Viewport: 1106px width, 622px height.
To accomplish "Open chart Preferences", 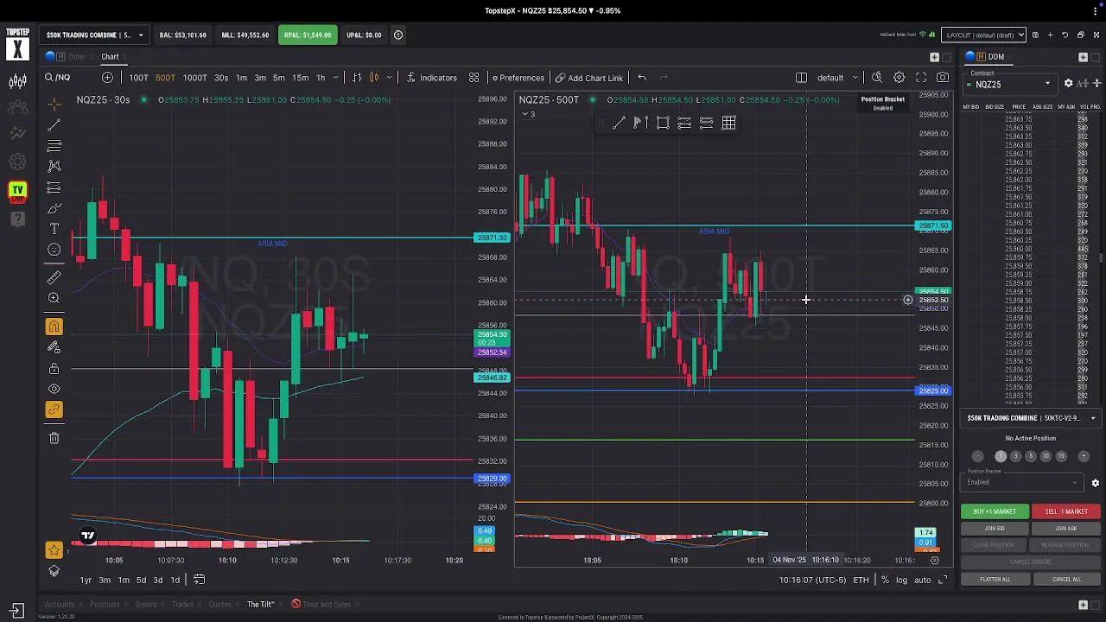I will (x=518, y=78).
